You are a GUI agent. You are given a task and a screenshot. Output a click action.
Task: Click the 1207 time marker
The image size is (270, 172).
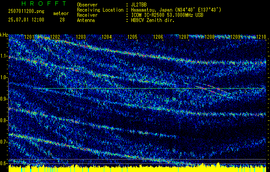[184, 37]
